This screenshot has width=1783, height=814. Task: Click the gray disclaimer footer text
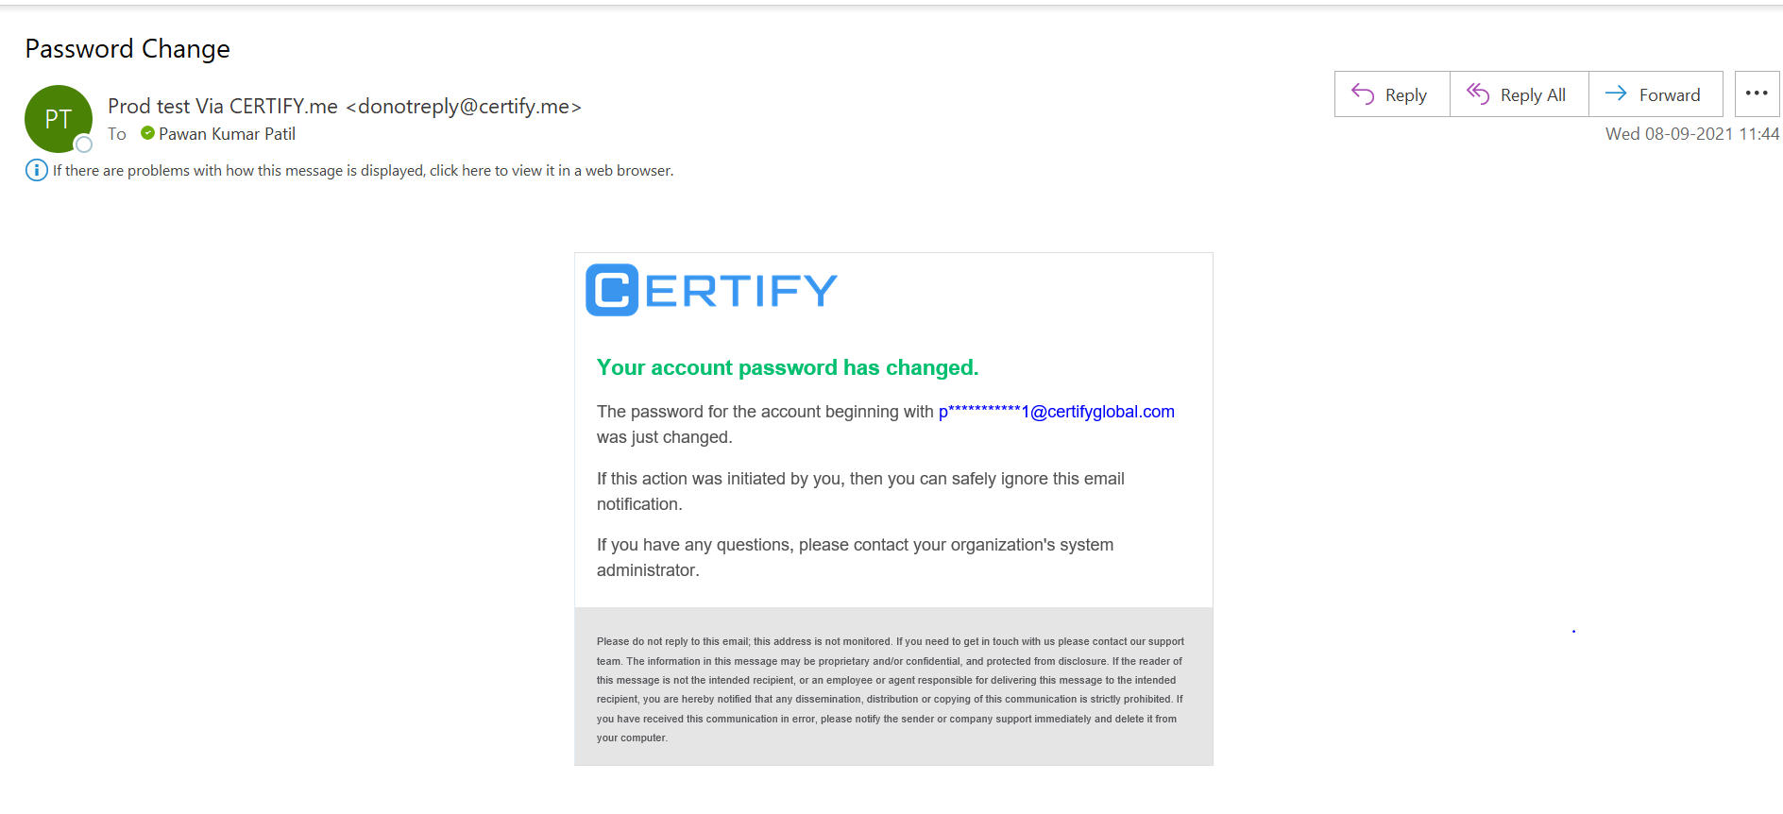(x=890, y=689)
